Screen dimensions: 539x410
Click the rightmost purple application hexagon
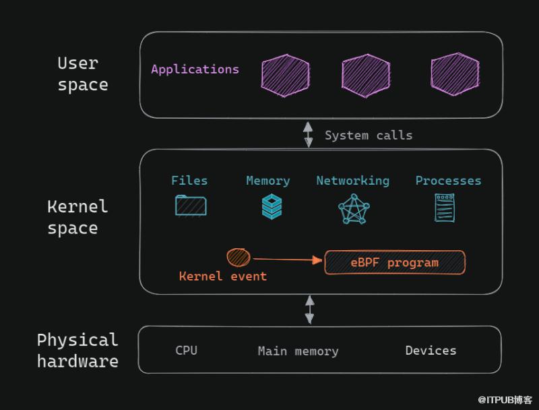point(455,74)
